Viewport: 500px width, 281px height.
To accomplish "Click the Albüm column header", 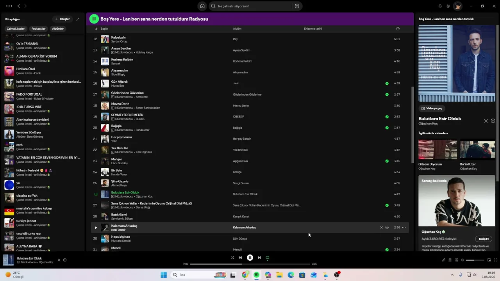I will click(x=237, y=28).
